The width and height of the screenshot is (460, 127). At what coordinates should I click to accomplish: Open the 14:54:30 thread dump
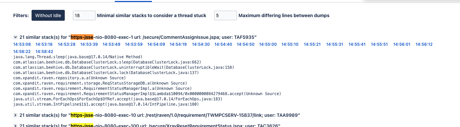pos(201,44)
